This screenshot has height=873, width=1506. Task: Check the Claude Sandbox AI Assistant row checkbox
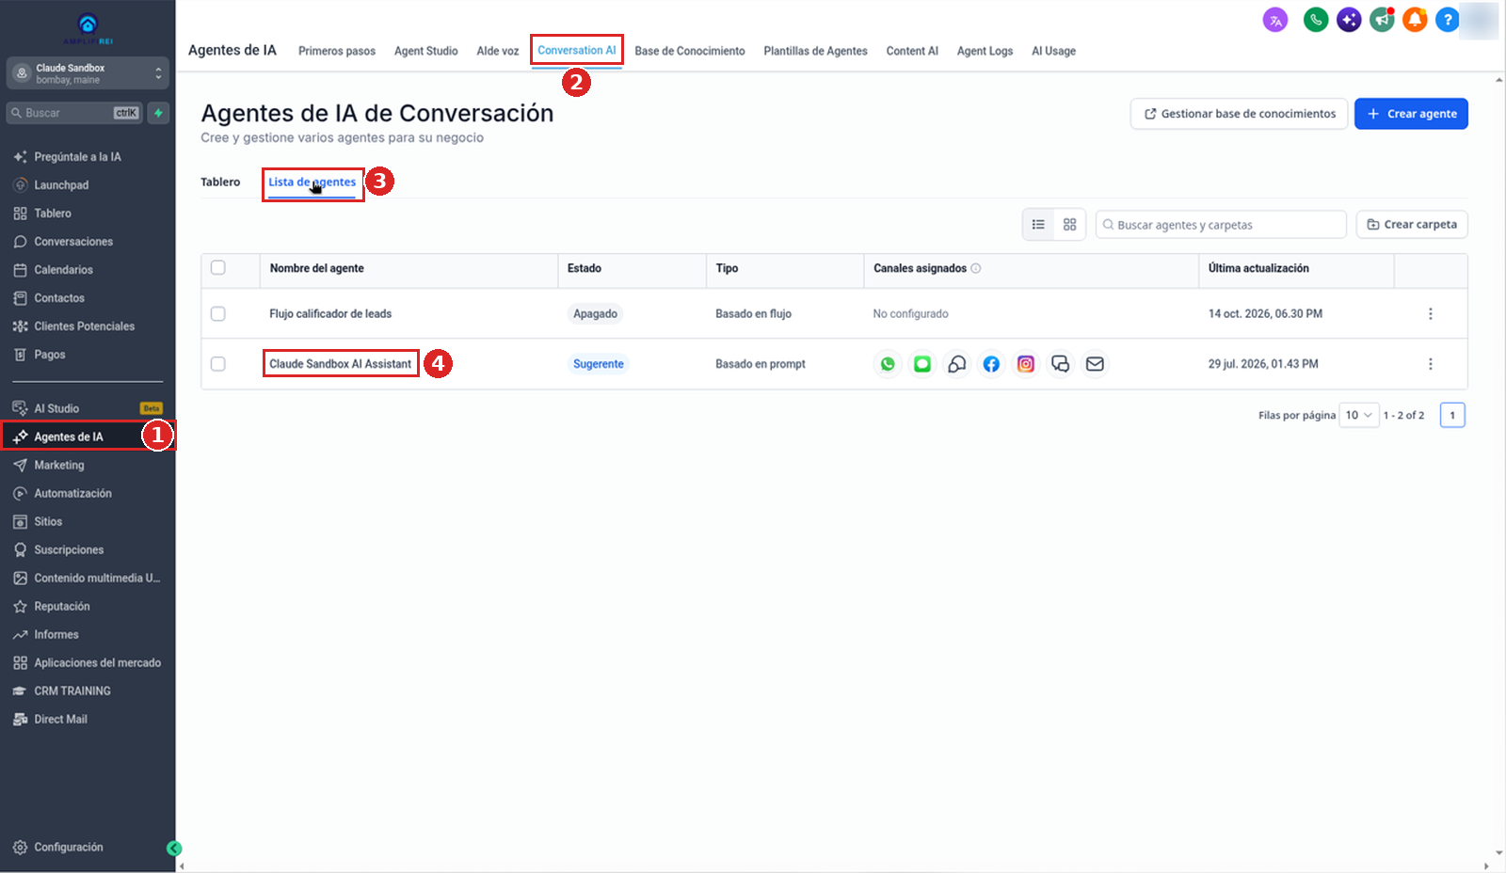coord(218,364)
